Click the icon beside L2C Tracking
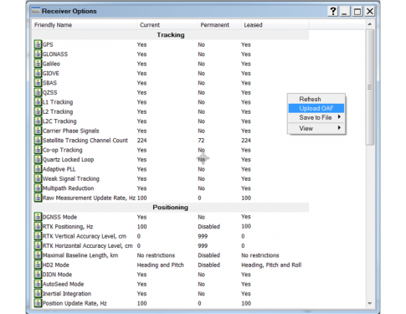 (38, 121)
